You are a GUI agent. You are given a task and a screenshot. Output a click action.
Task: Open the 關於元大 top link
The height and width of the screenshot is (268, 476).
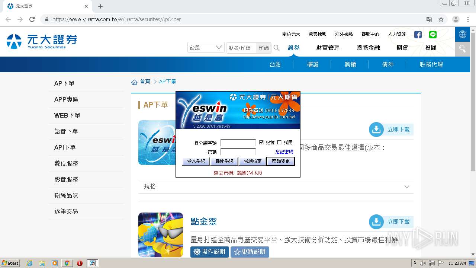[x=291, y=34]
